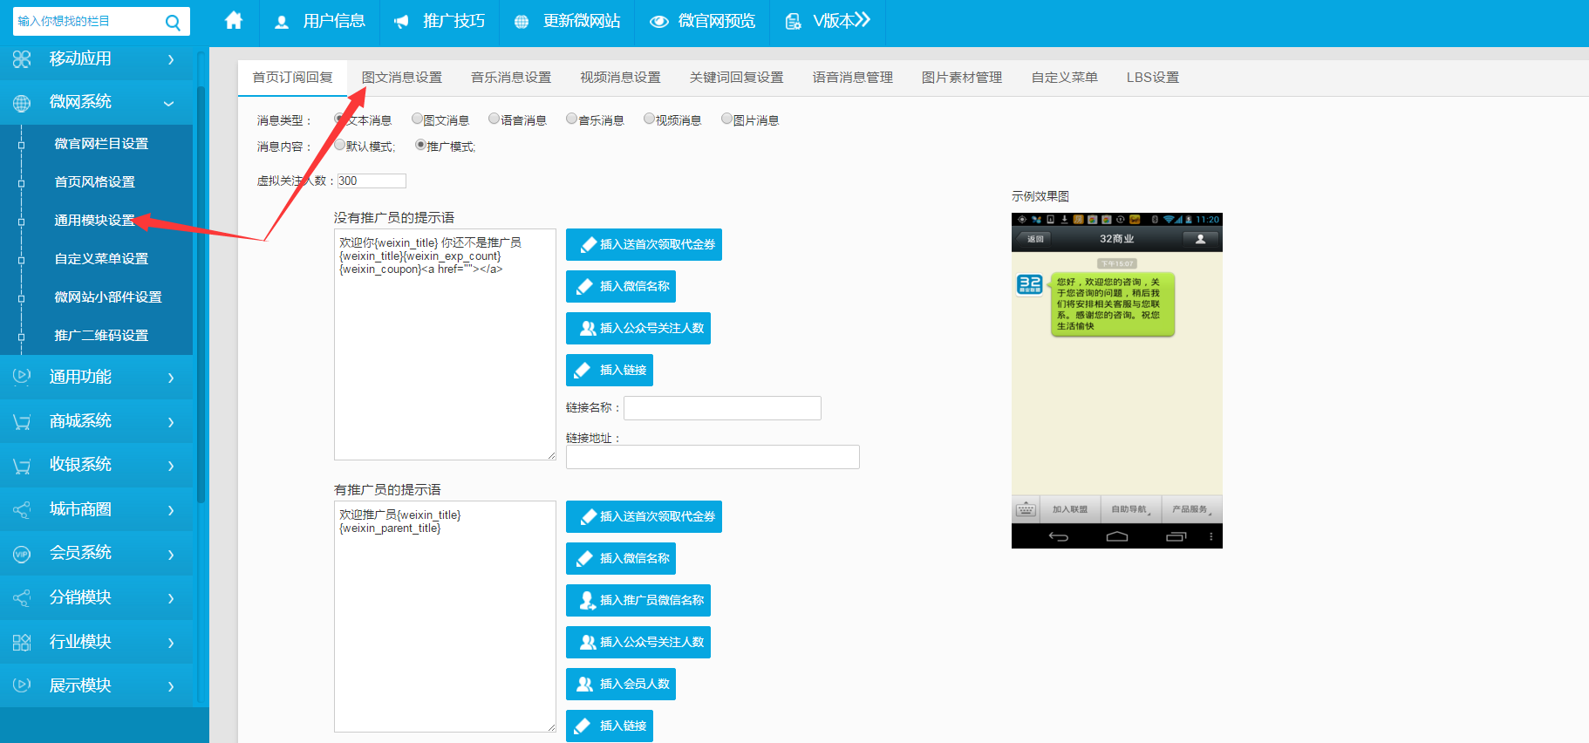Click the 城市商圈 share icon

(x=22, y=509)
